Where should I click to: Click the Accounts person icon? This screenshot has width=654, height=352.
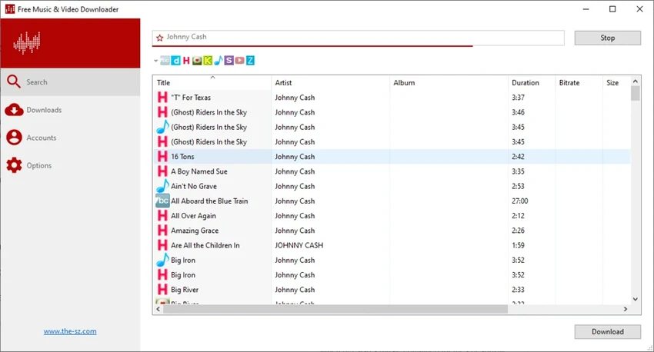coord(14,137)
